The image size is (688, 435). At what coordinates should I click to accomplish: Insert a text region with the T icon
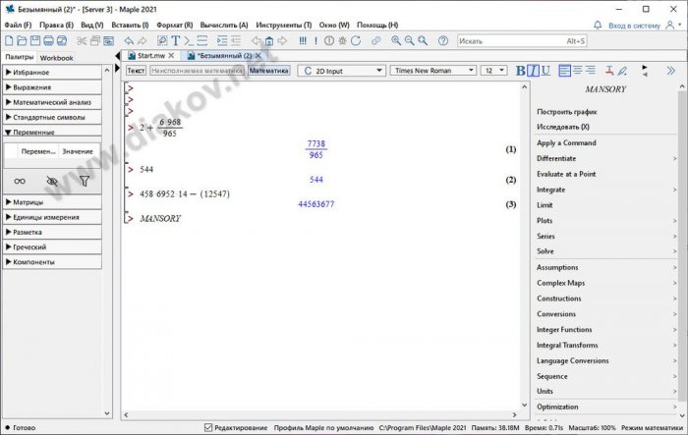coord(176,41)
